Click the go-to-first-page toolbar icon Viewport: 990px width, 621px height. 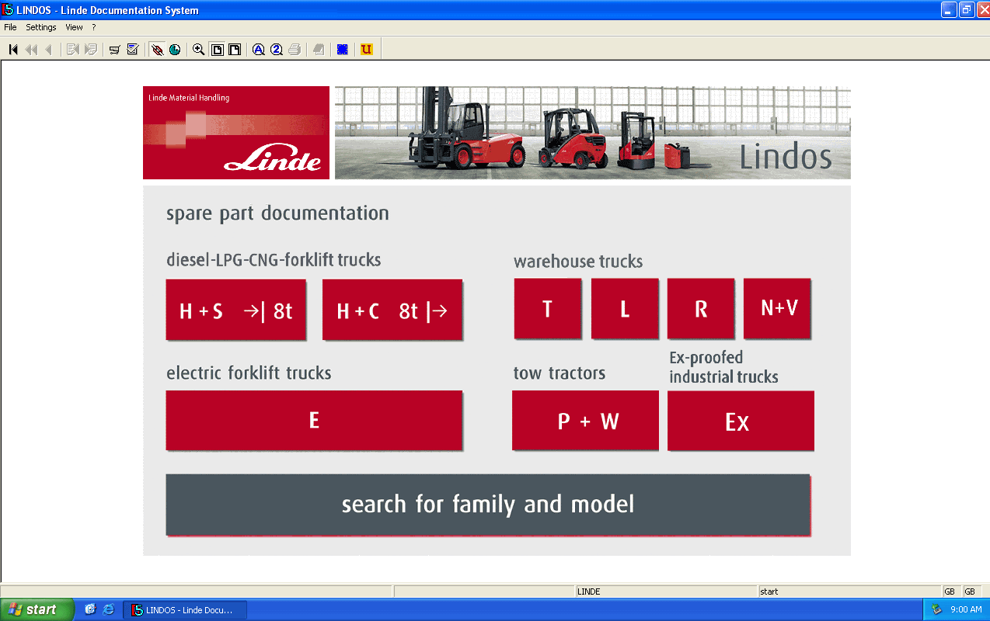coord(13,50)
